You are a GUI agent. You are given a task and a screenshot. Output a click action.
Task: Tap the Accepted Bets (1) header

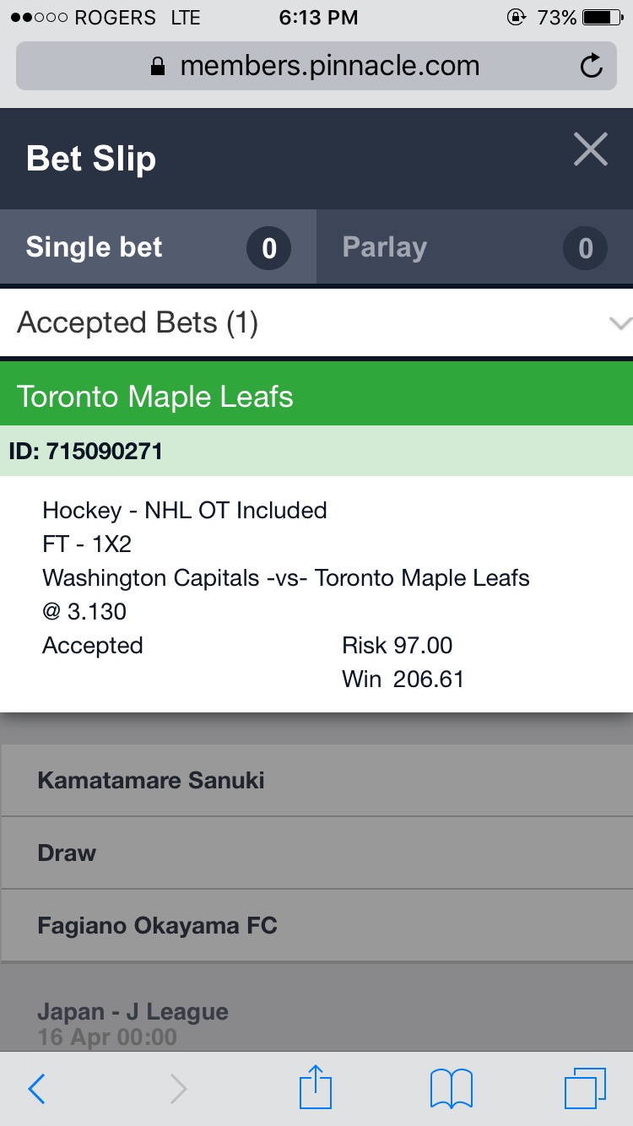[316, 322]
